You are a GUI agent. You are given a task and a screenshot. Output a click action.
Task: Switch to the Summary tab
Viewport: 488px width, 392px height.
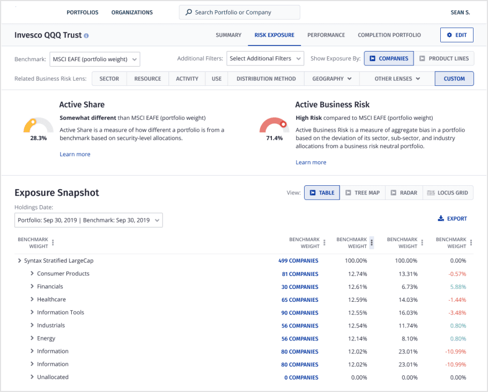point(228,35)
